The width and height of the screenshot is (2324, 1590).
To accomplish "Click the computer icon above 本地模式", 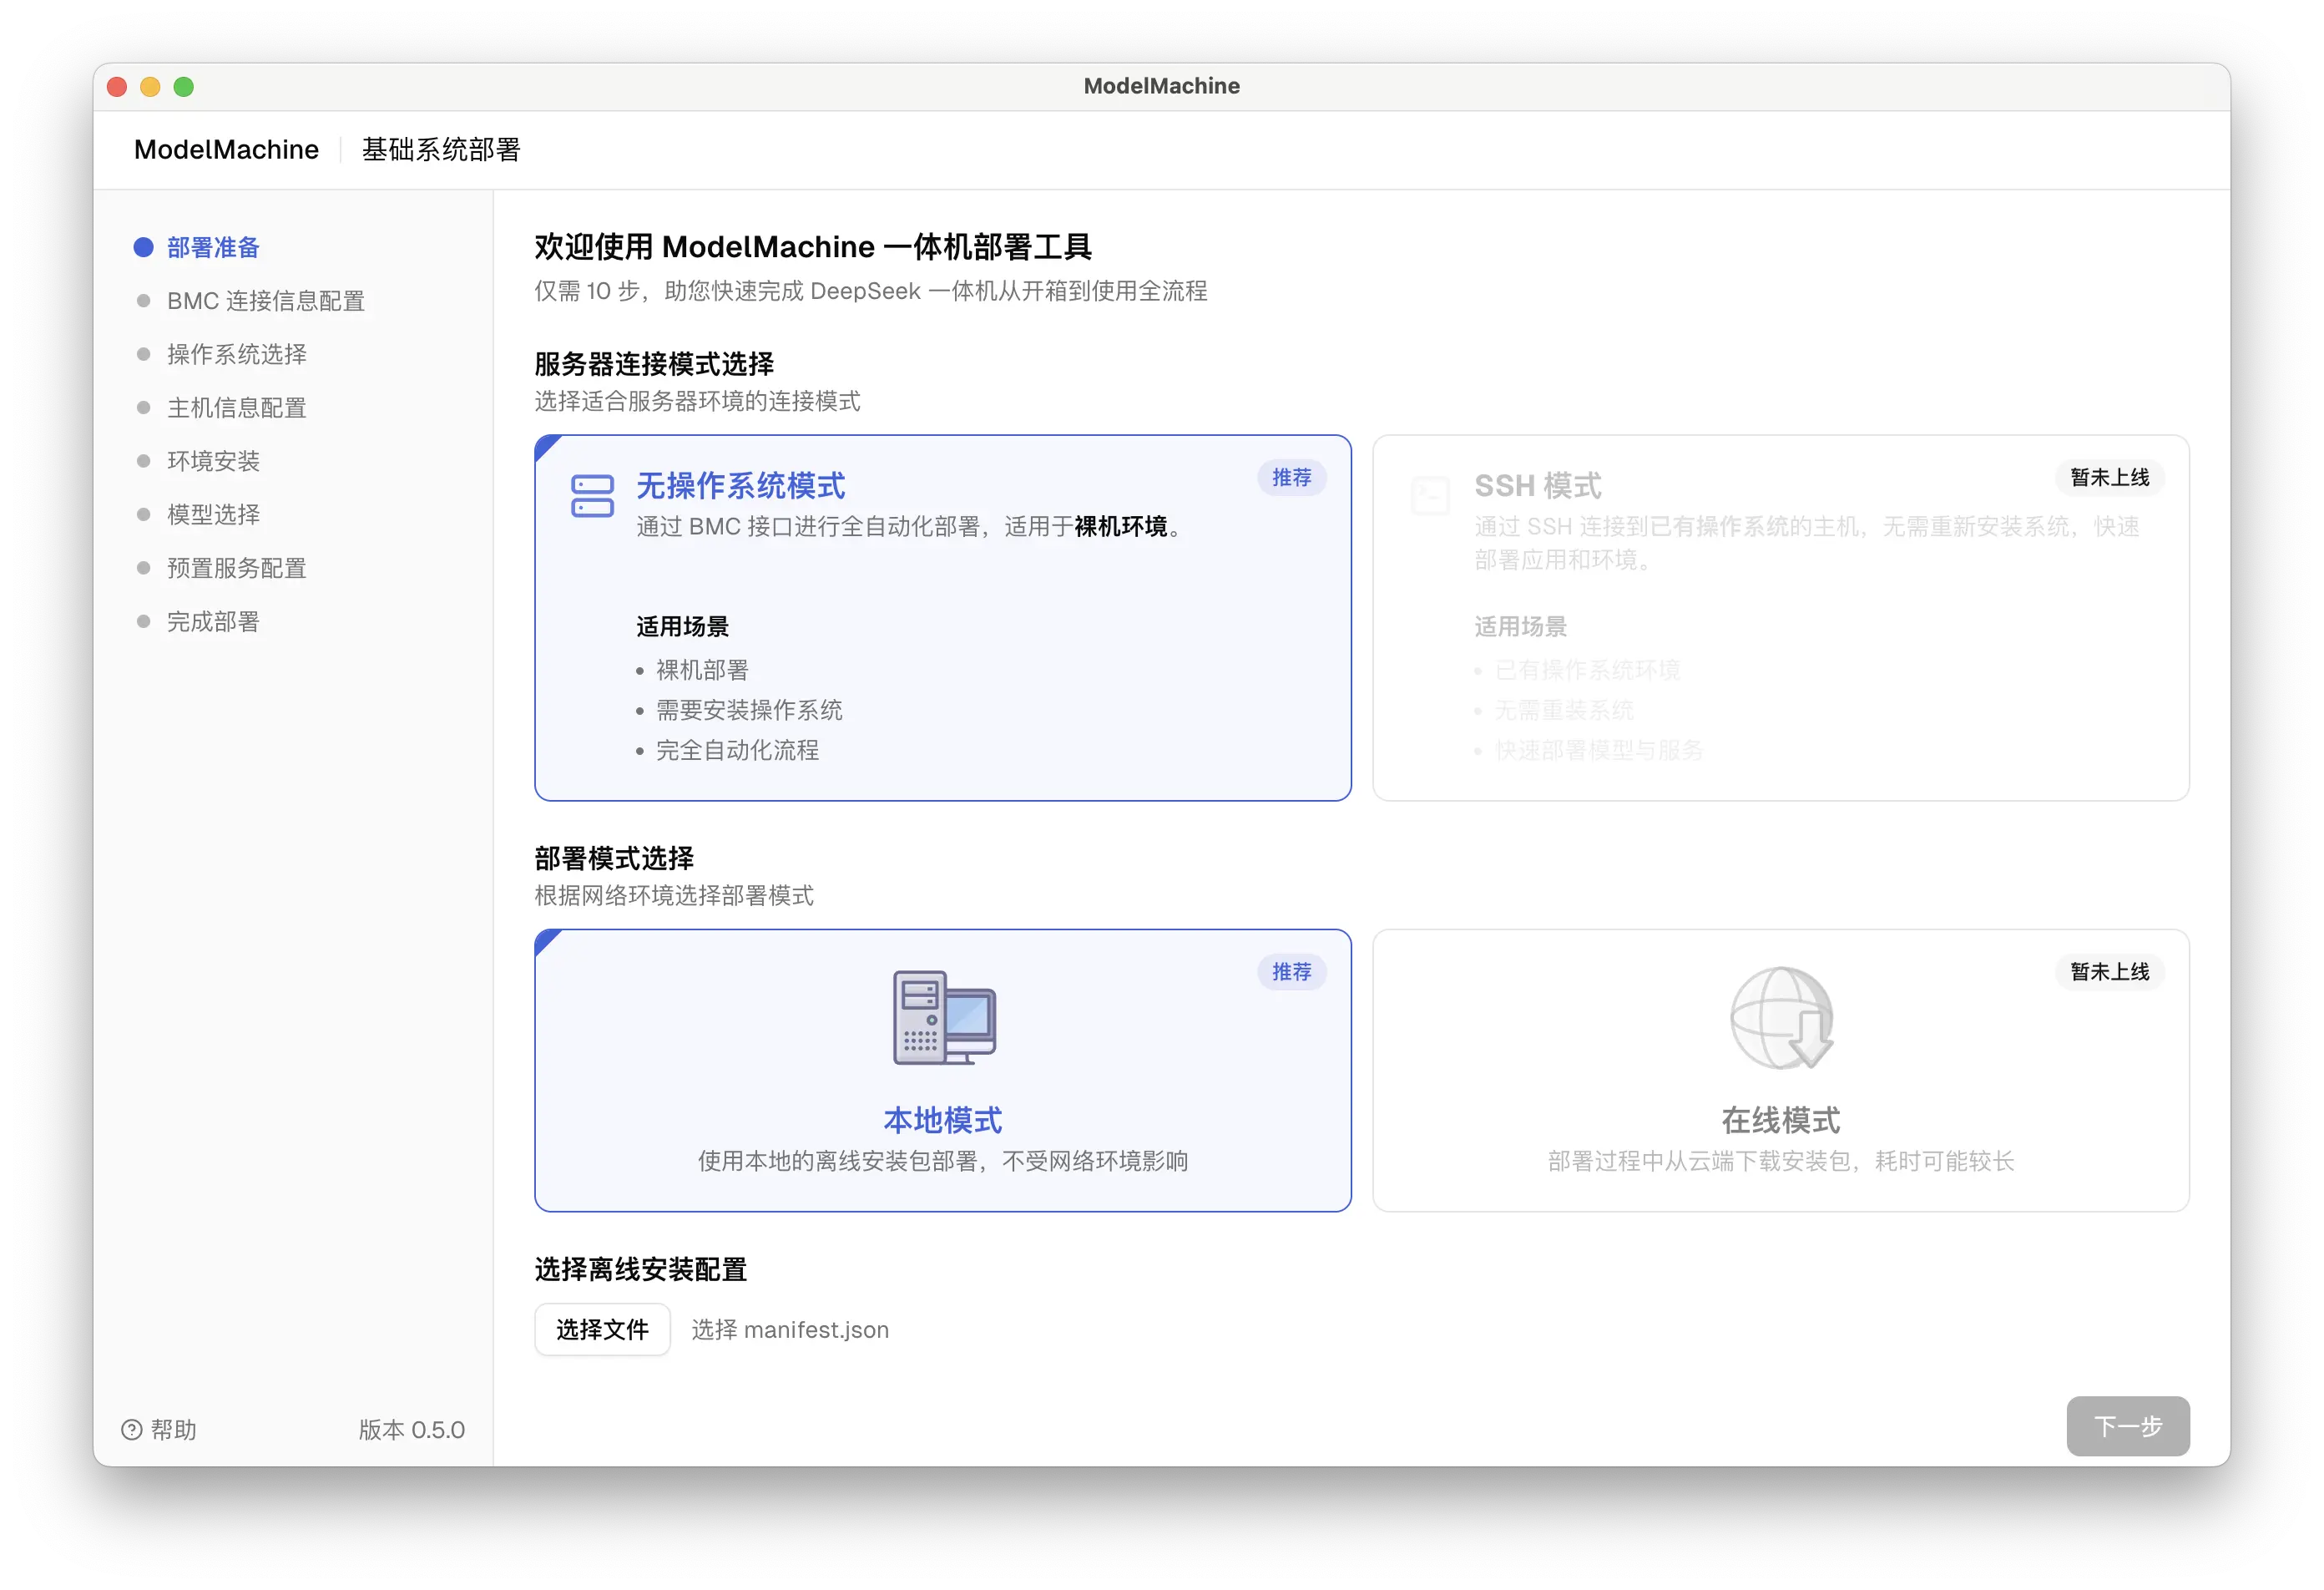I will (943, 1018).
